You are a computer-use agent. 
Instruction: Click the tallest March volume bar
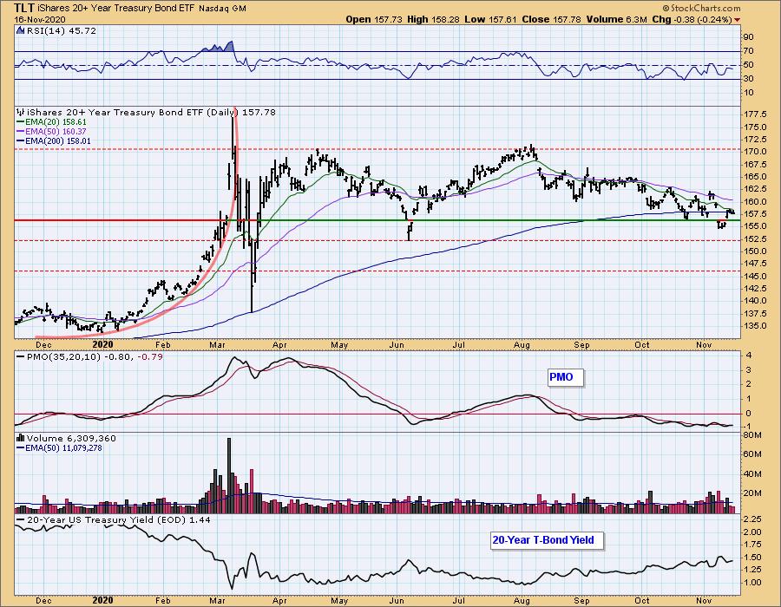[229, 475]
